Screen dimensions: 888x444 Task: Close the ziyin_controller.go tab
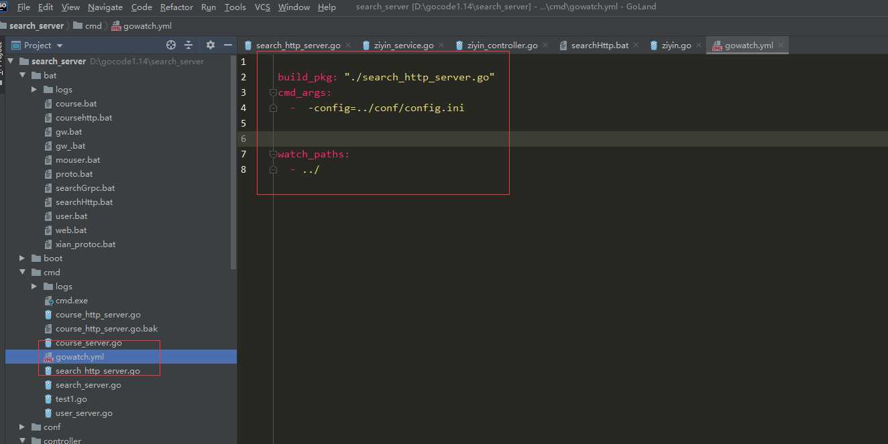(x=546, y=46)
